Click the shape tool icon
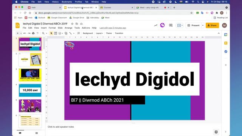 click(66, 33)
